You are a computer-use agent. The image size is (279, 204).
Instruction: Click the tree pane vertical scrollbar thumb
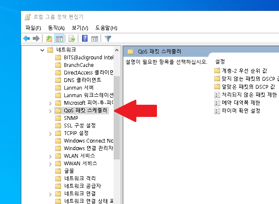117,117
